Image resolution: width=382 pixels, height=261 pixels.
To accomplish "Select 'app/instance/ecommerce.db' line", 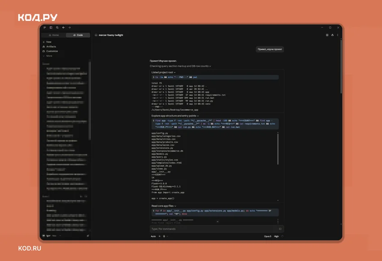I will tap(167, 151).
